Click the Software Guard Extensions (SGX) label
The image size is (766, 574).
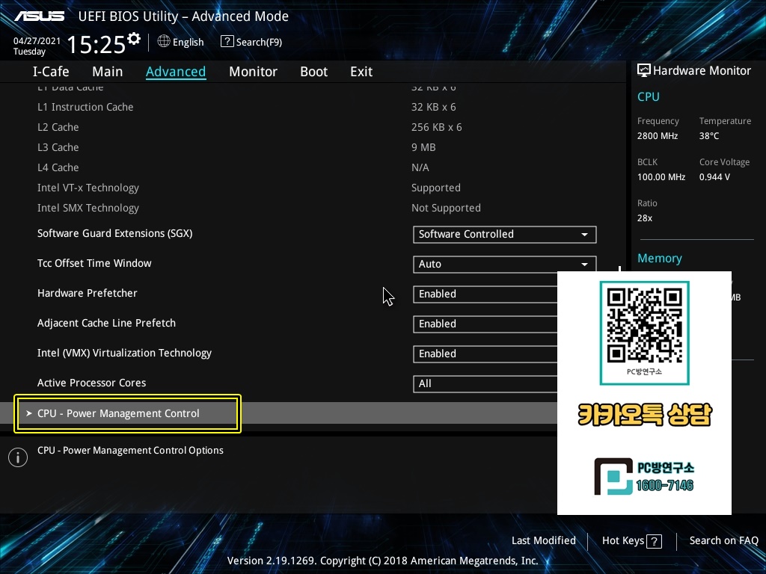click(x=114, y=233)
